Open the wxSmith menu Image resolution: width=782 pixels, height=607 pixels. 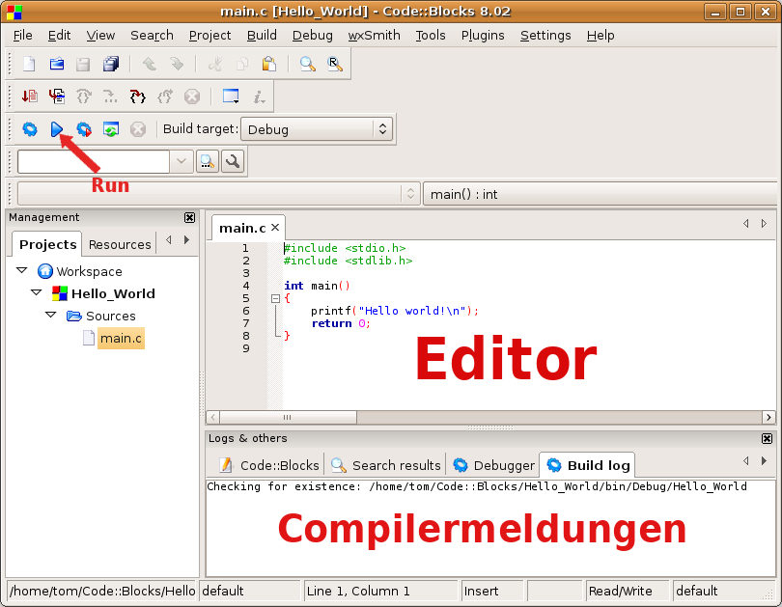(x=374, y=35)
